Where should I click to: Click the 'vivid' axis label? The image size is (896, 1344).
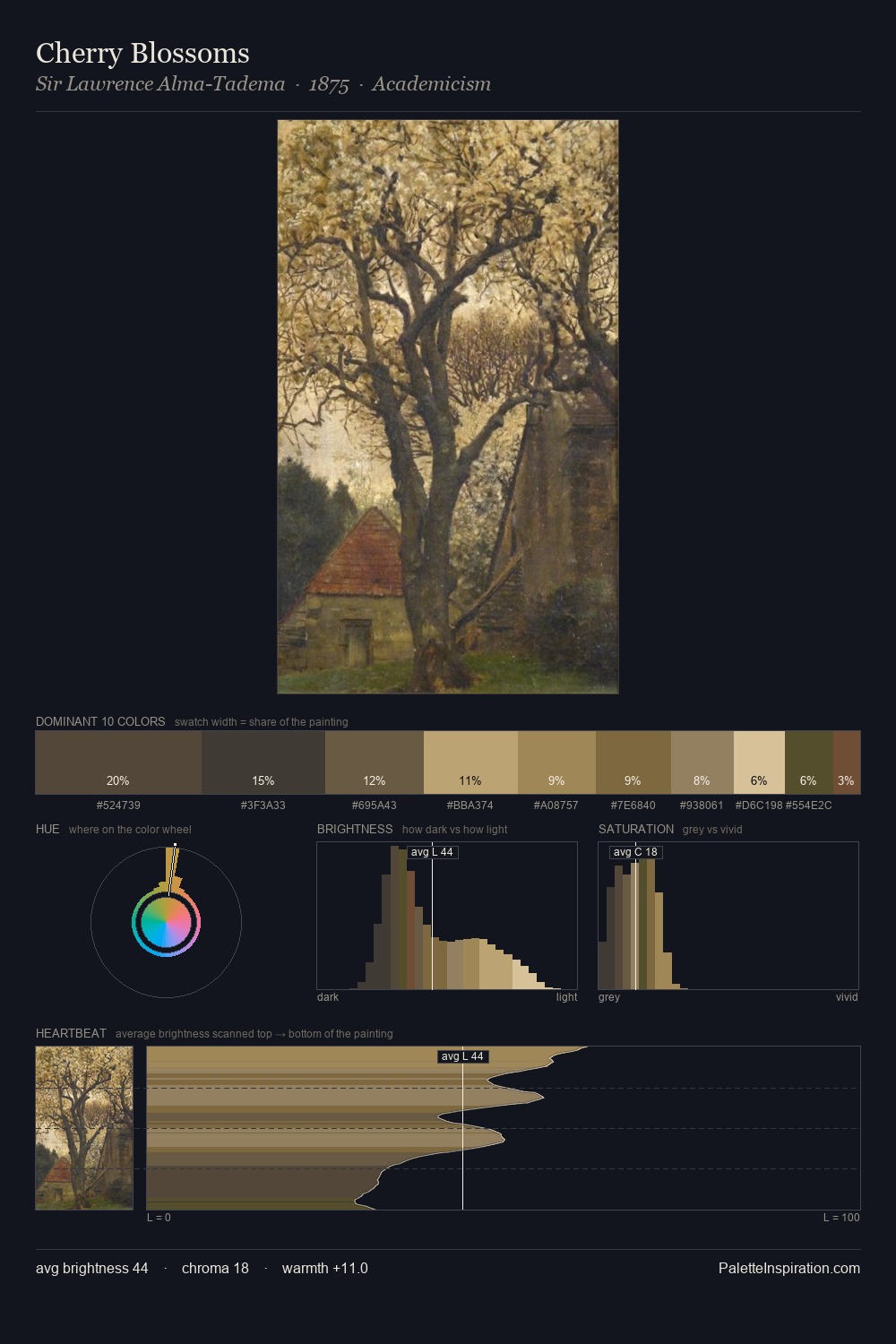[x=847, y=997]
